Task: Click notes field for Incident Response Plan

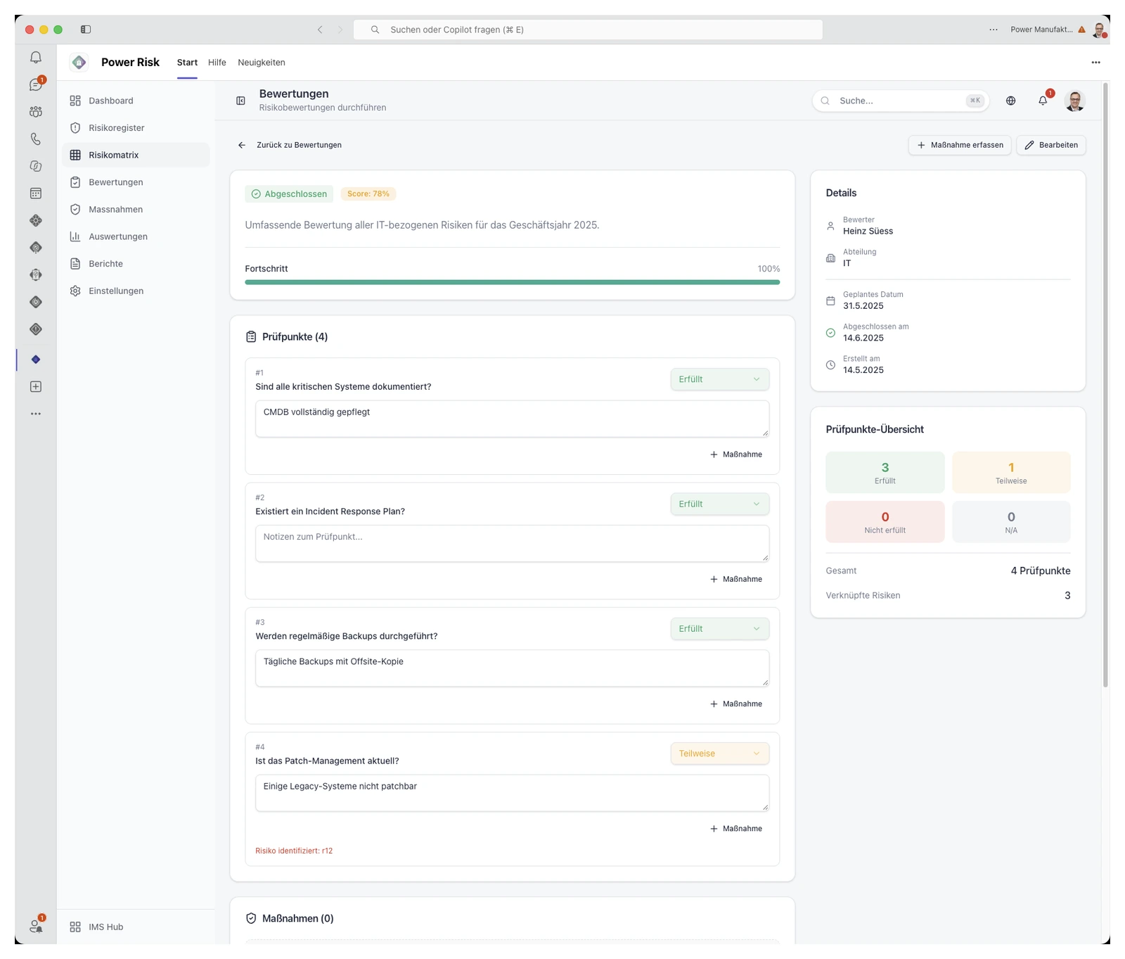Action: (x=512, y=543)
